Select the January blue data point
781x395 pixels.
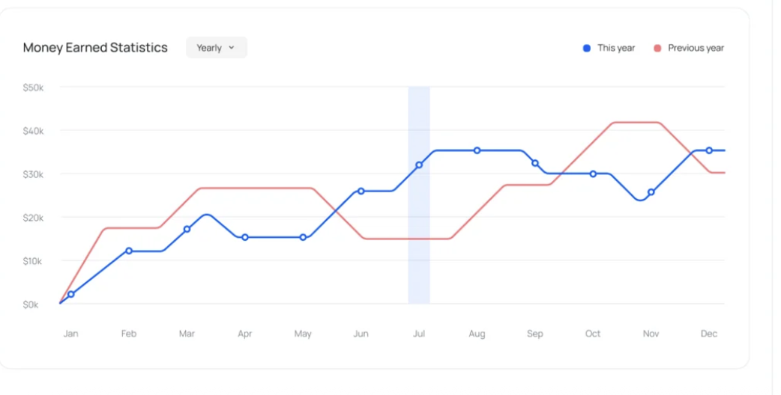pos(71,294)
